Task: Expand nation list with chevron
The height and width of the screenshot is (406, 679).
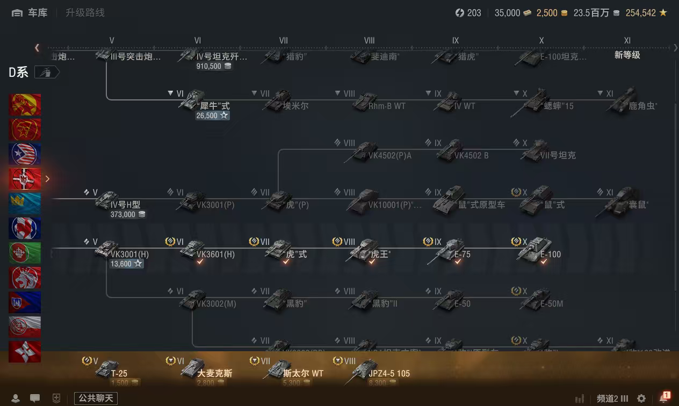Action: pos(47,179)
